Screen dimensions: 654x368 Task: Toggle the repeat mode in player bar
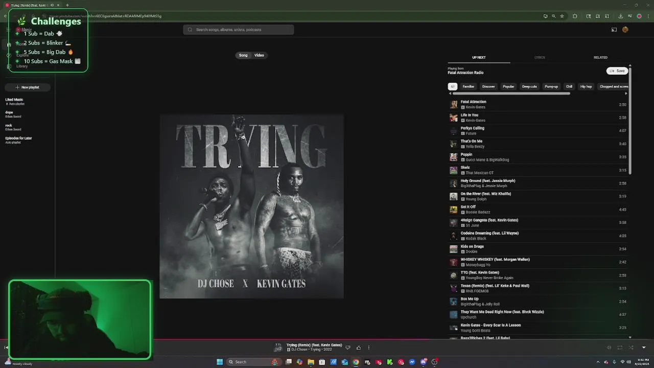pos(620,348)
